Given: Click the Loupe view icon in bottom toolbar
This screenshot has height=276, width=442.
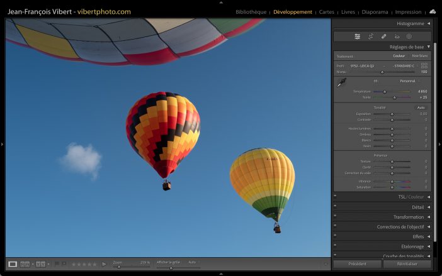Looking at the screenshot, I should pos(13,264).
